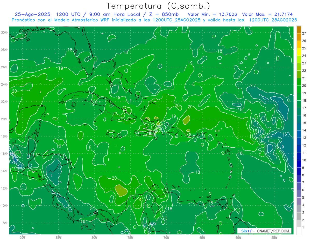Select the date text "25-Ago-2025"
This screenshot has height=241, width=311.
pos(32,14)
